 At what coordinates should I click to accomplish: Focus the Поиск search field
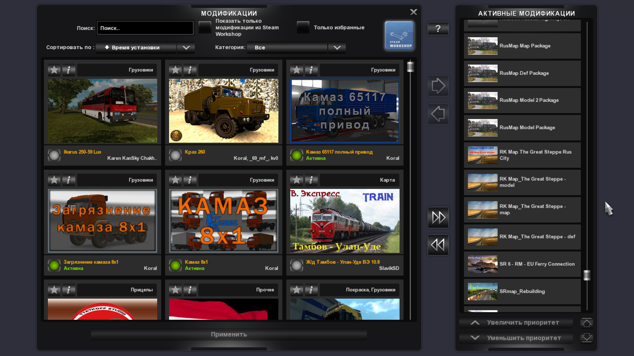145,28
